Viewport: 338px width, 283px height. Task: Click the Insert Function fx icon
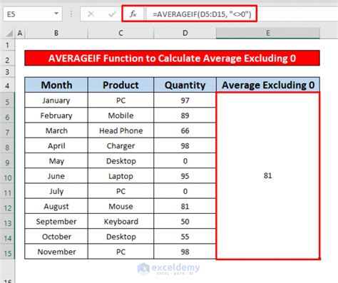(x=133, y=14)
